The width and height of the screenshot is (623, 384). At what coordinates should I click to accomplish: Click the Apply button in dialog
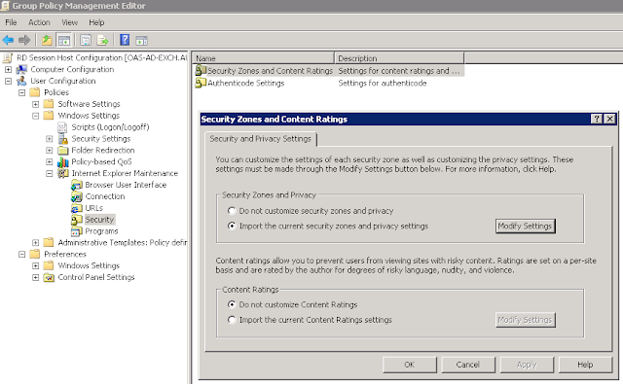527,365
